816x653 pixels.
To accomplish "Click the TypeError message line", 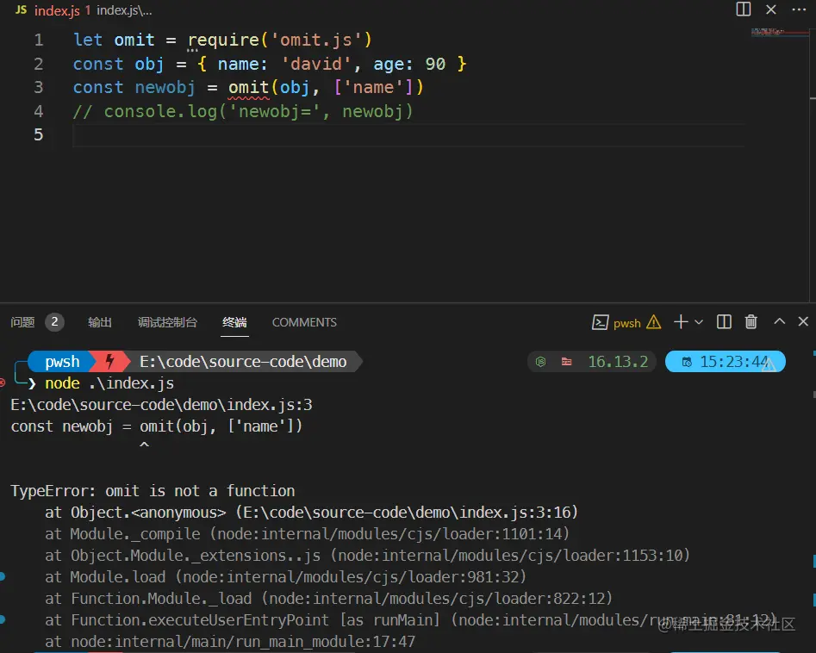I will [153, 491].
